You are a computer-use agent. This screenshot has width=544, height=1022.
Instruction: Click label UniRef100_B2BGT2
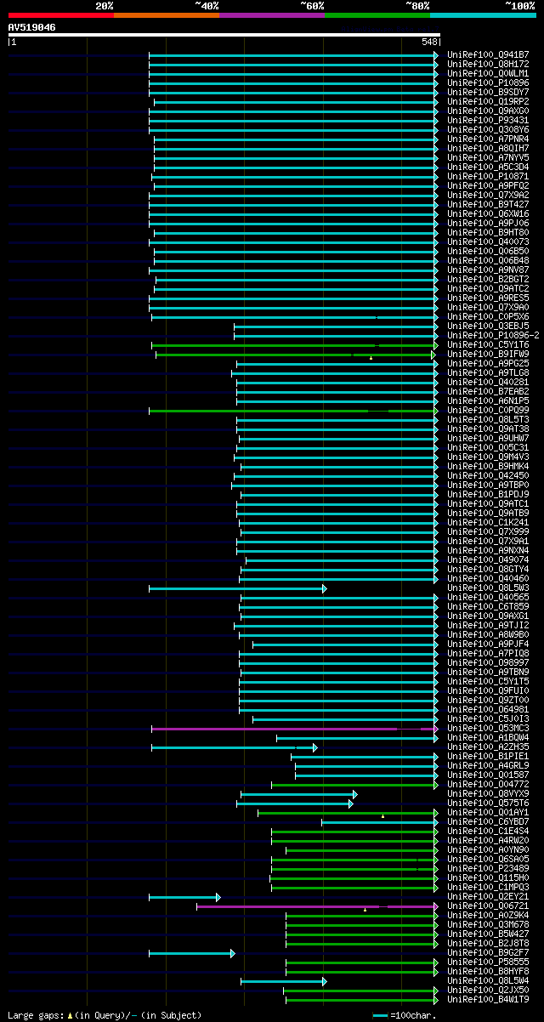488,279
